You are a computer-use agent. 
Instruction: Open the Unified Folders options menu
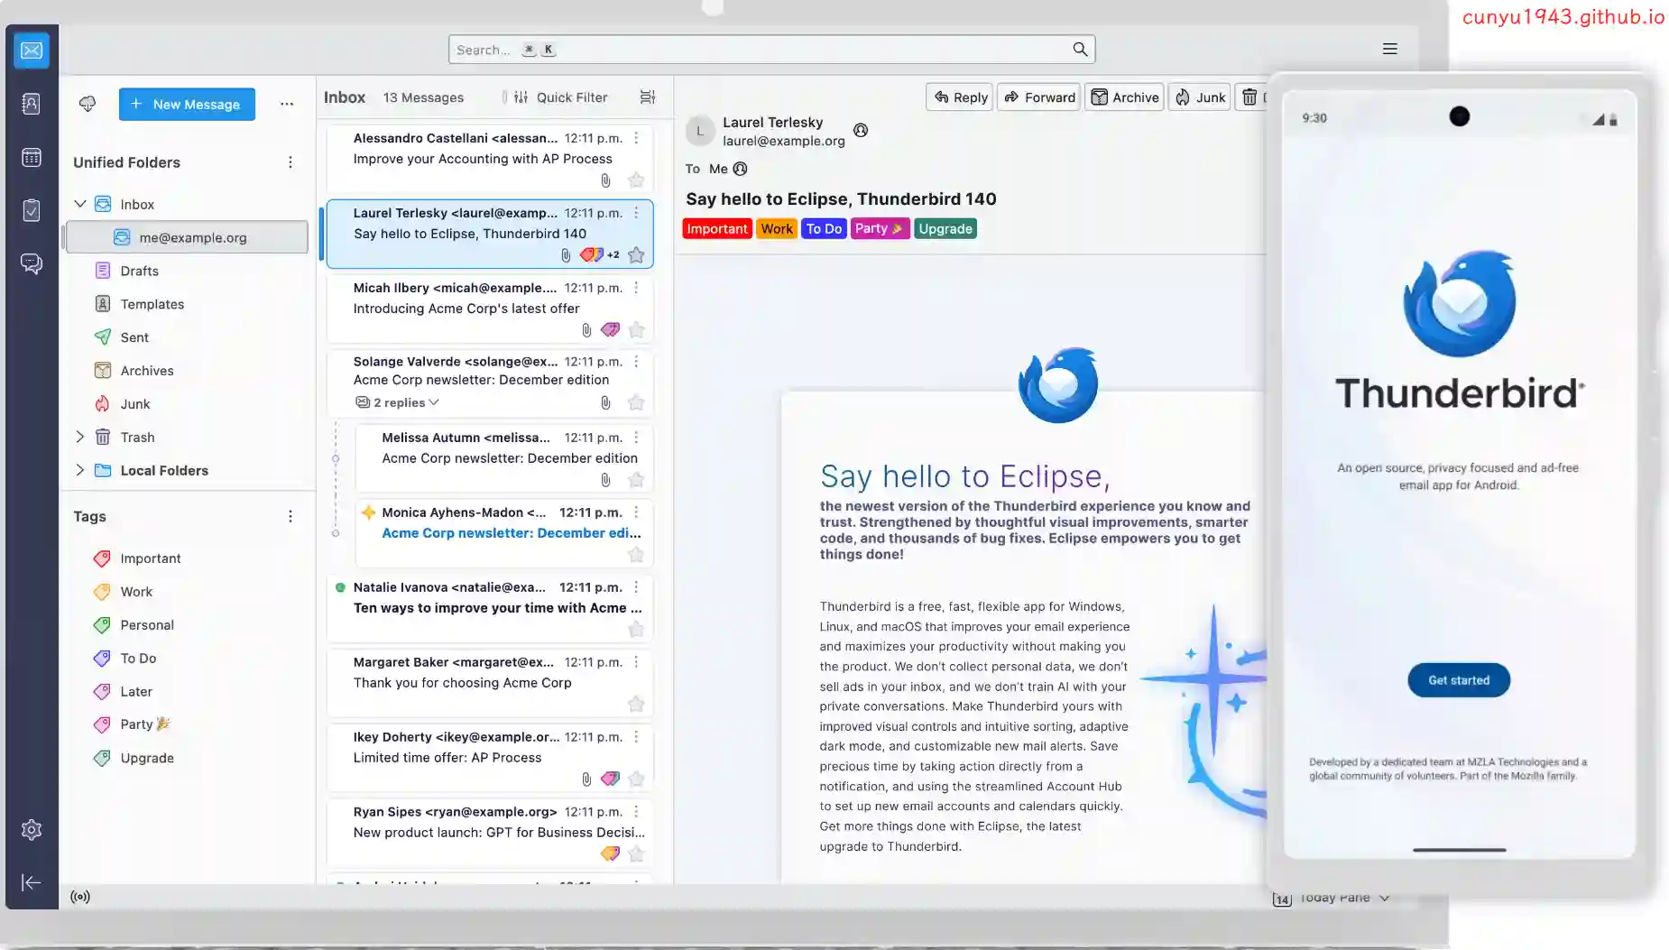[x=290, y=162]
